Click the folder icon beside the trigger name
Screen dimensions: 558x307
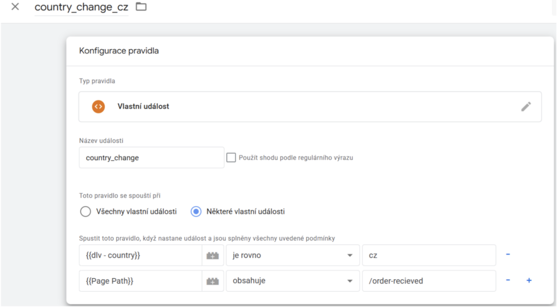141,7
